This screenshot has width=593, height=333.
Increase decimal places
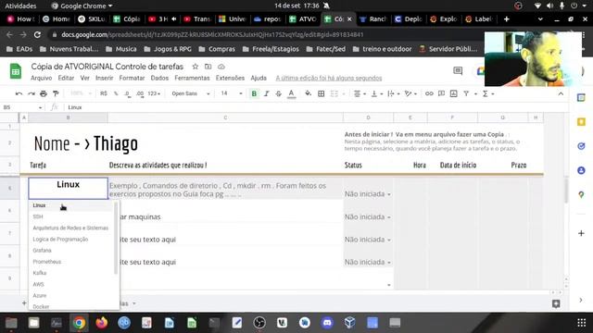tap(140, 93)
